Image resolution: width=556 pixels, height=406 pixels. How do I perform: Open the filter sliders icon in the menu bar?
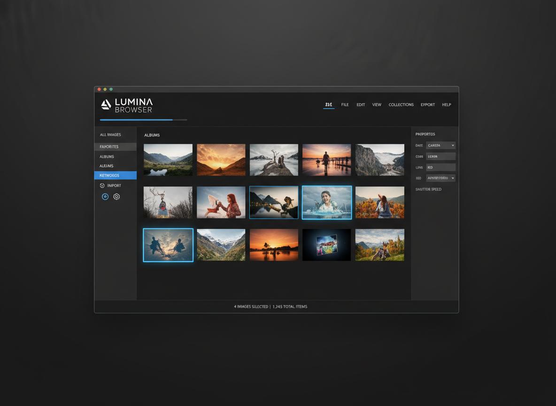(328, 104)
